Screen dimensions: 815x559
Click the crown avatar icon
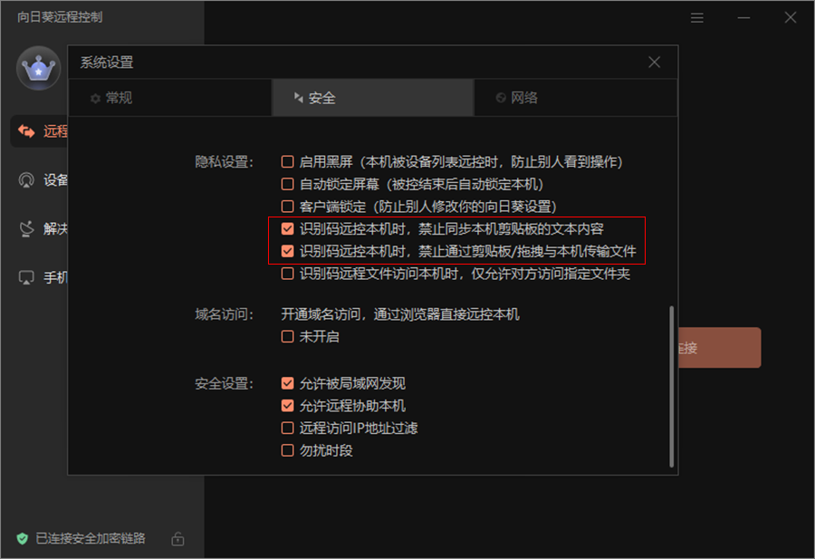click(38, 68)
